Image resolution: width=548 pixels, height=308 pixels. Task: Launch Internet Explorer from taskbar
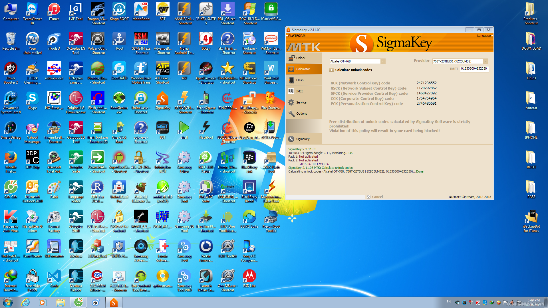pyautogui.click(x=26, y=302)
